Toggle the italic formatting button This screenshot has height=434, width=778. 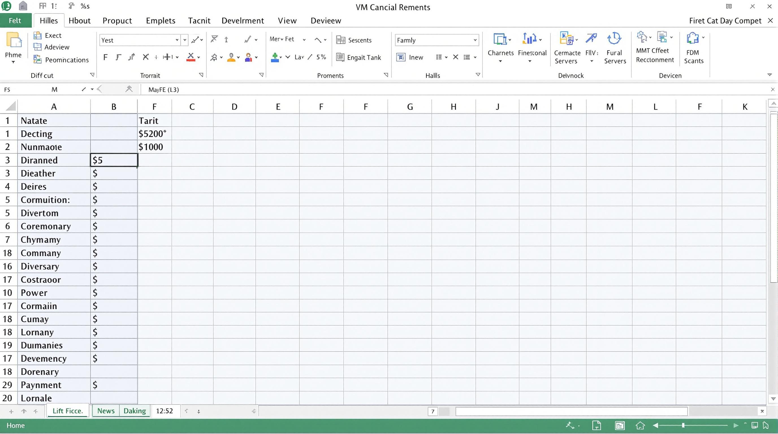coord(118,57)
